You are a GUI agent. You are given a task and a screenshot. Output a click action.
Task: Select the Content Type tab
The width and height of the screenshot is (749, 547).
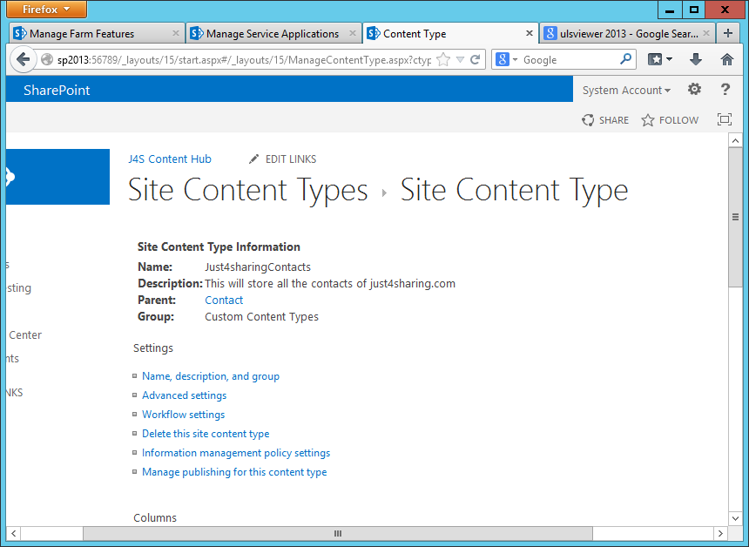pos(450,33)
